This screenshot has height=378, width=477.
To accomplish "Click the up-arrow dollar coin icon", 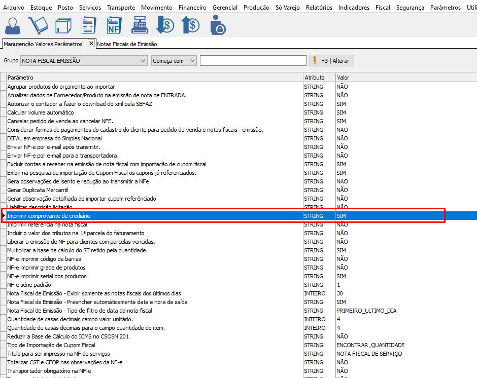I will point(191,25).
